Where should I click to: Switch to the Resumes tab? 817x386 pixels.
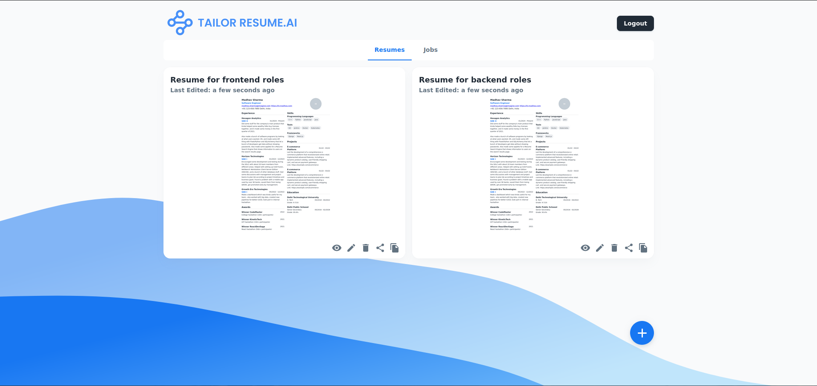[390, 50]
